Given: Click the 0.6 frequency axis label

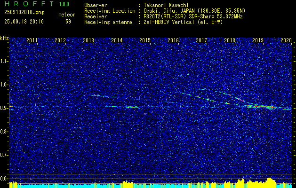Looking at the screenshot, I should click(4, 179).
